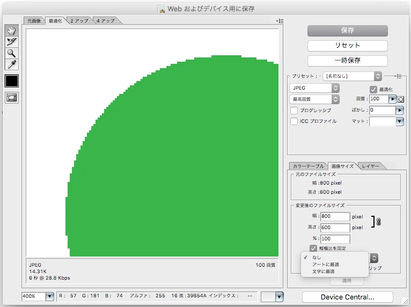The height and width of the screenshot is (307, 411).
Task: Click the 保存 button
Action: 347,31
